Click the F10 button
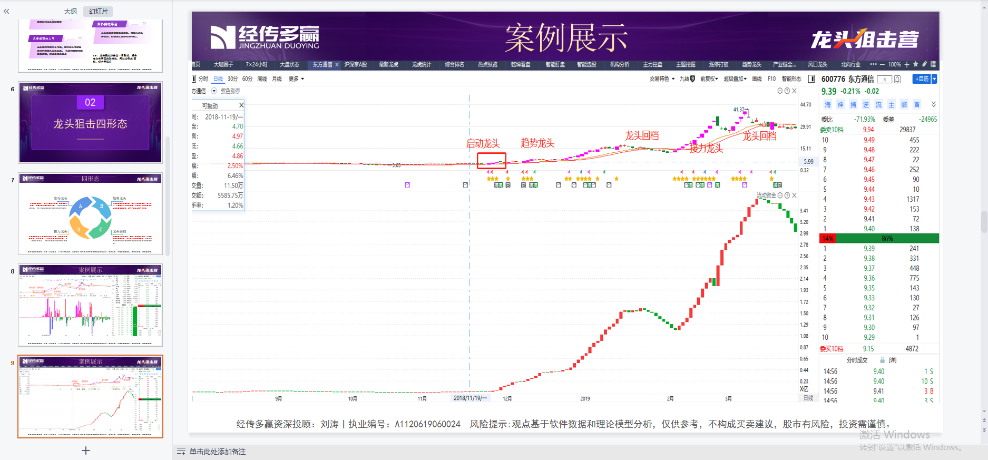988x460 pixels. coord(771,79)
